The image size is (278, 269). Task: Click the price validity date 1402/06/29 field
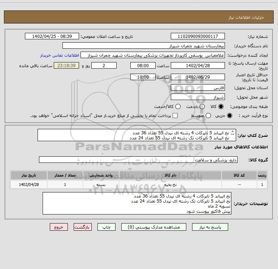pos(198,77)
